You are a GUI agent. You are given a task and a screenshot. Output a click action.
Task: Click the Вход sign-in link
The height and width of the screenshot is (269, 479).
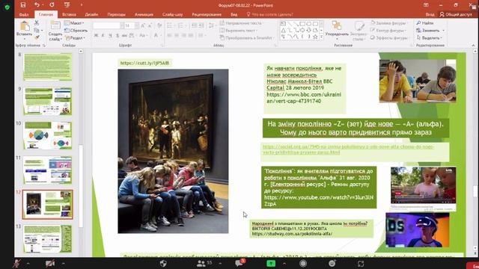(x=430, y=14)
